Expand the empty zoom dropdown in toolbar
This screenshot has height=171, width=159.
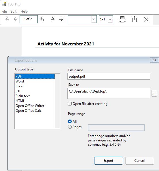tap(82, 19)
